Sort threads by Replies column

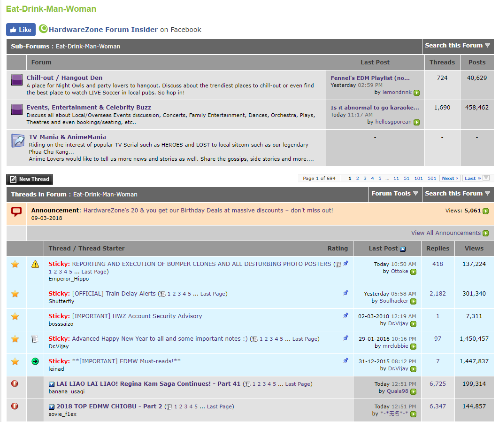point(438,249)
